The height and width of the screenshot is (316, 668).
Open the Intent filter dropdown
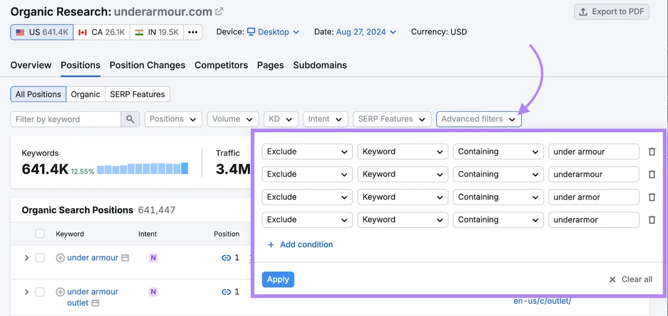326,119
